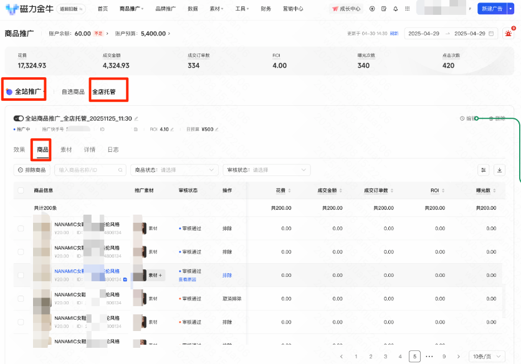Click the 排除商品 button
This screenshot has width=521, height=364.
click(32, 170)
